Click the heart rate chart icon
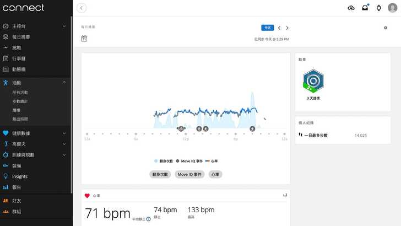 click(285, 195)
